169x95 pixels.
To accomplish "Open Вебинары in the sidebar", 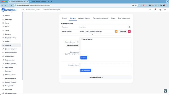I will pos(8,71).
